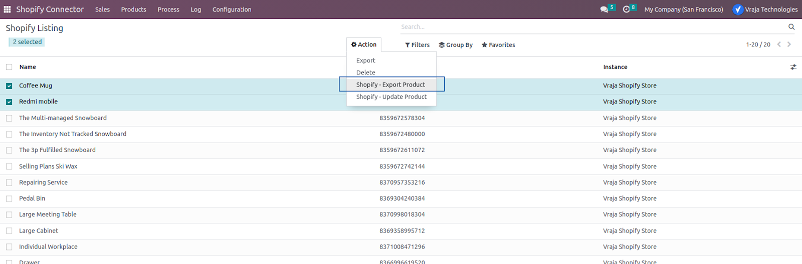Switch company via My Company (San Francisco)

[x=684, y=9]
